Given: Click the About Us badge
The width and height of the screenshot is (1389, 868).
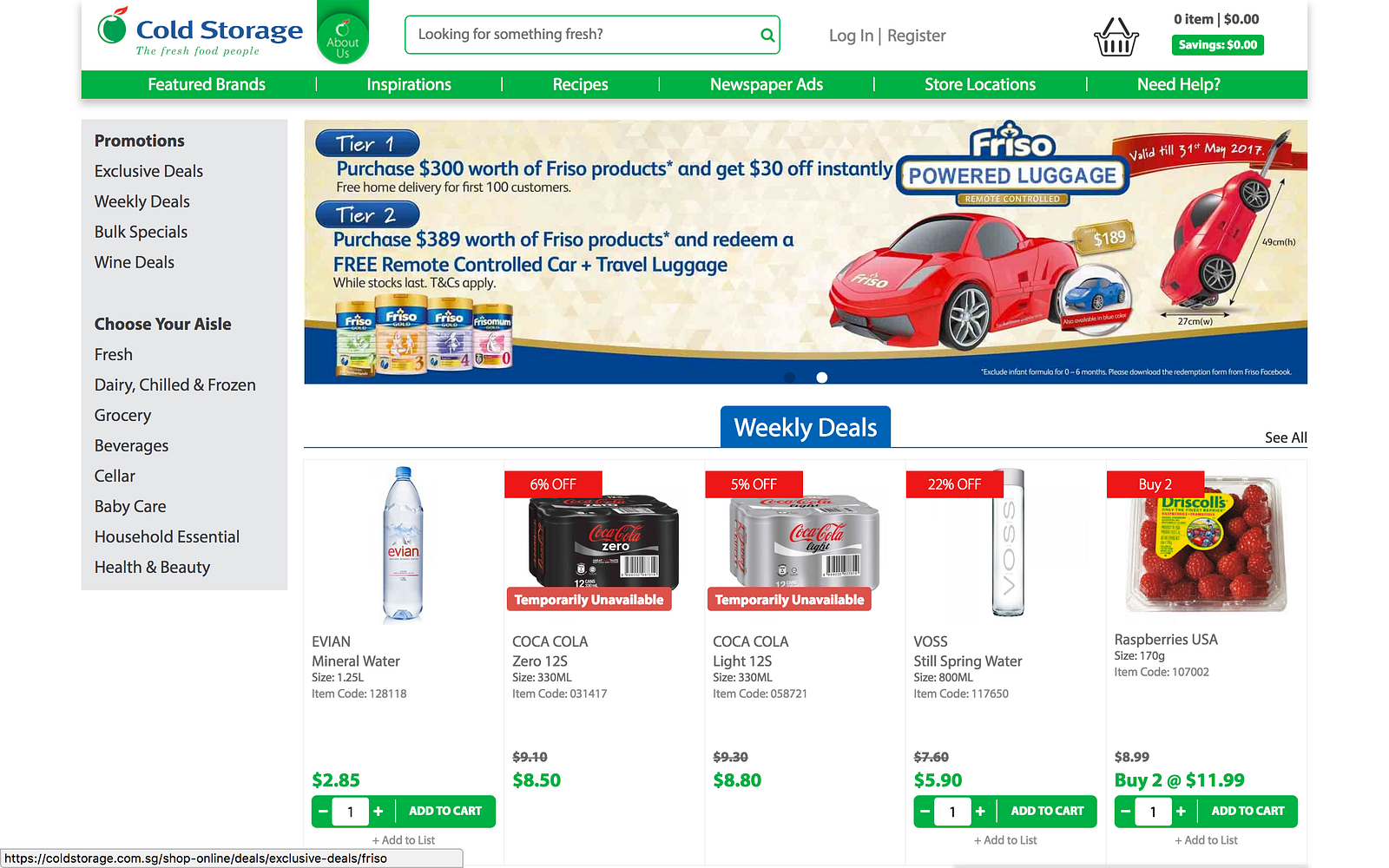Looking at the screenshot, I should tap(343, 33).
